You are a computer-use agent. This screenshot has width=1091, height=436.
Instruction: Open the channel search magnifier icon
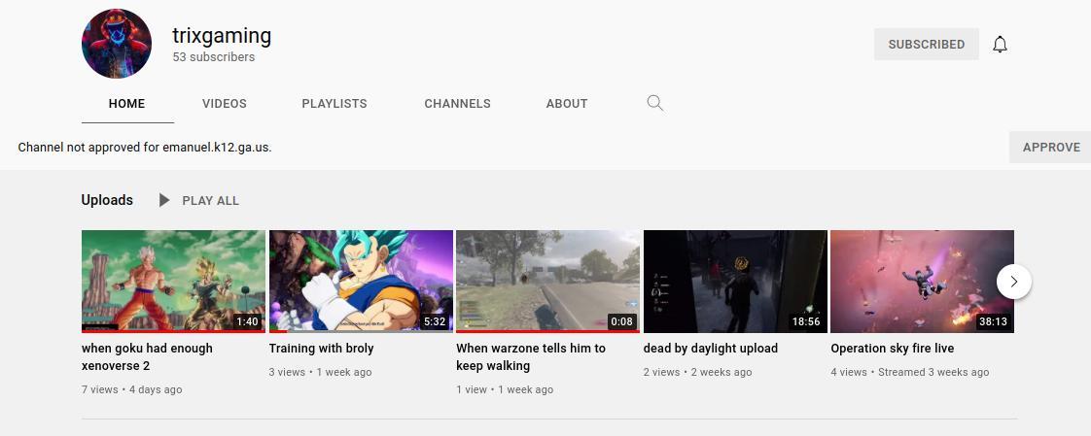click(x=654, y=104)
